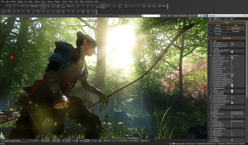Screen dimensions: 248x145
Task: Select the Modeling pencil tab in RollupBar
Action: (221, 19)
